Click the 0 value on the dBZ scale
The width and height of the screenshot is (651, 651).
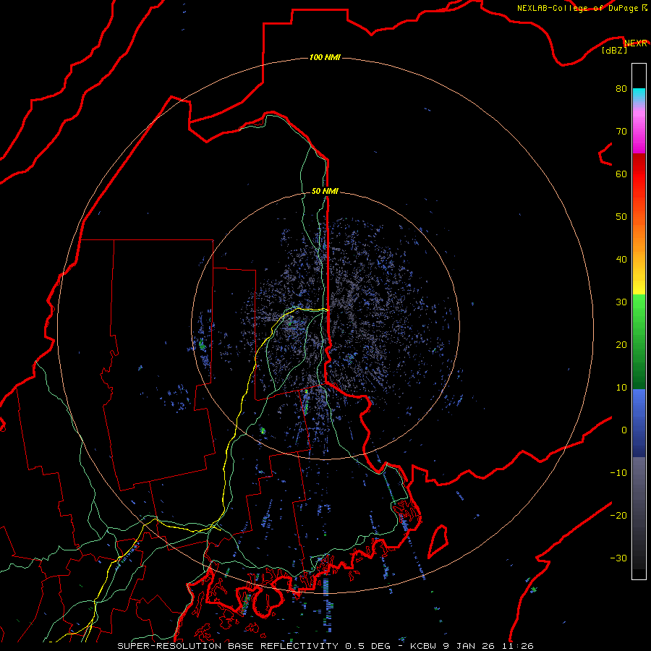(x=624, y=430)
